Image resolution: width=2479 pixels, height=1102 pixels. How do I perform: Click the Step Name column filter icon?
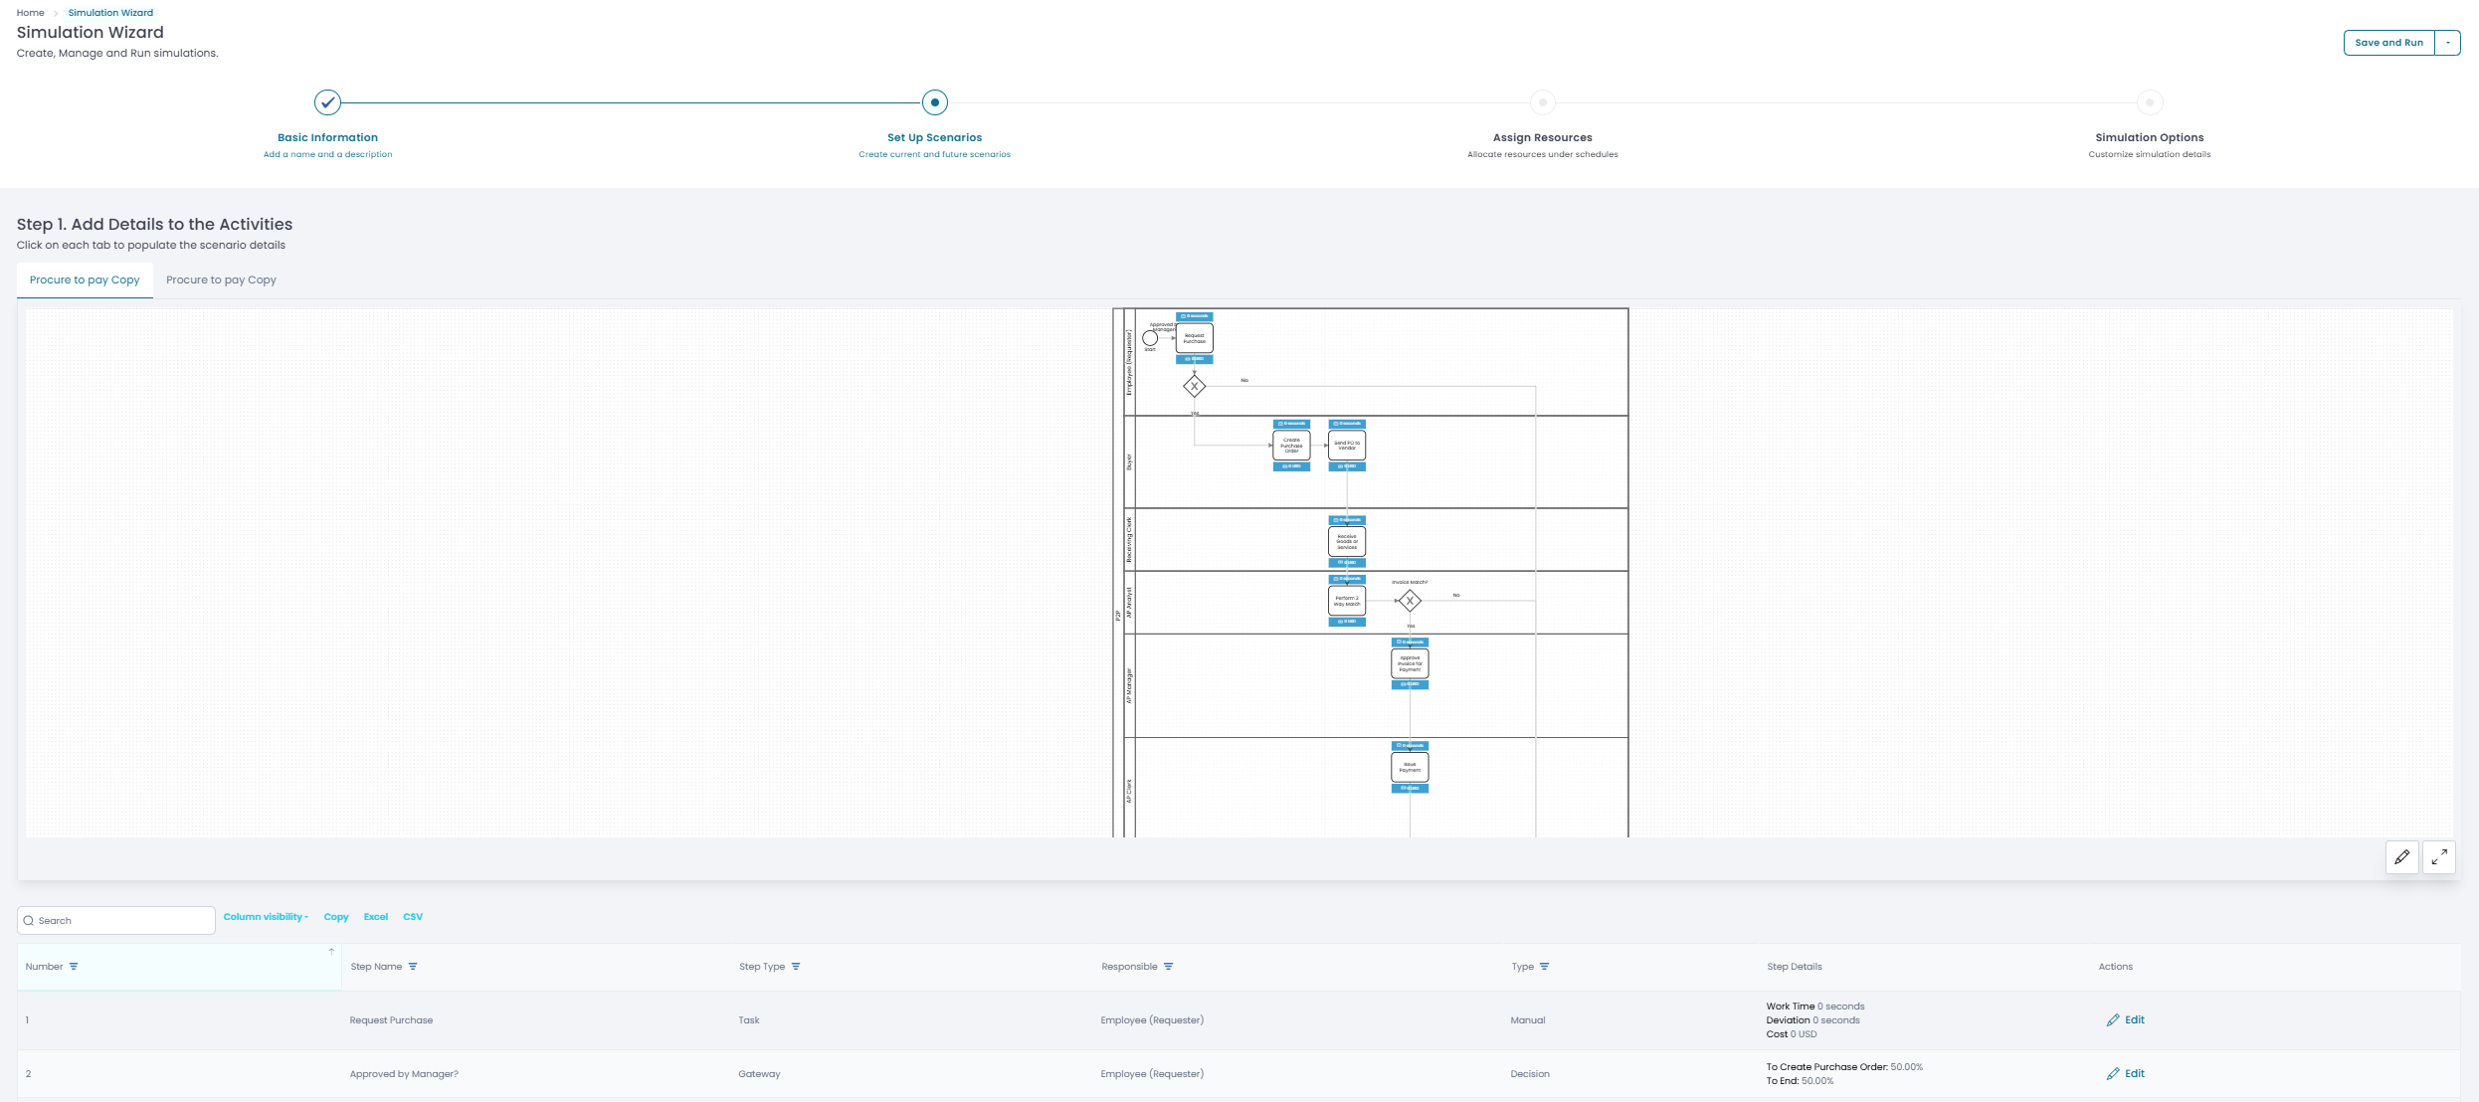[x=413, y=967]
